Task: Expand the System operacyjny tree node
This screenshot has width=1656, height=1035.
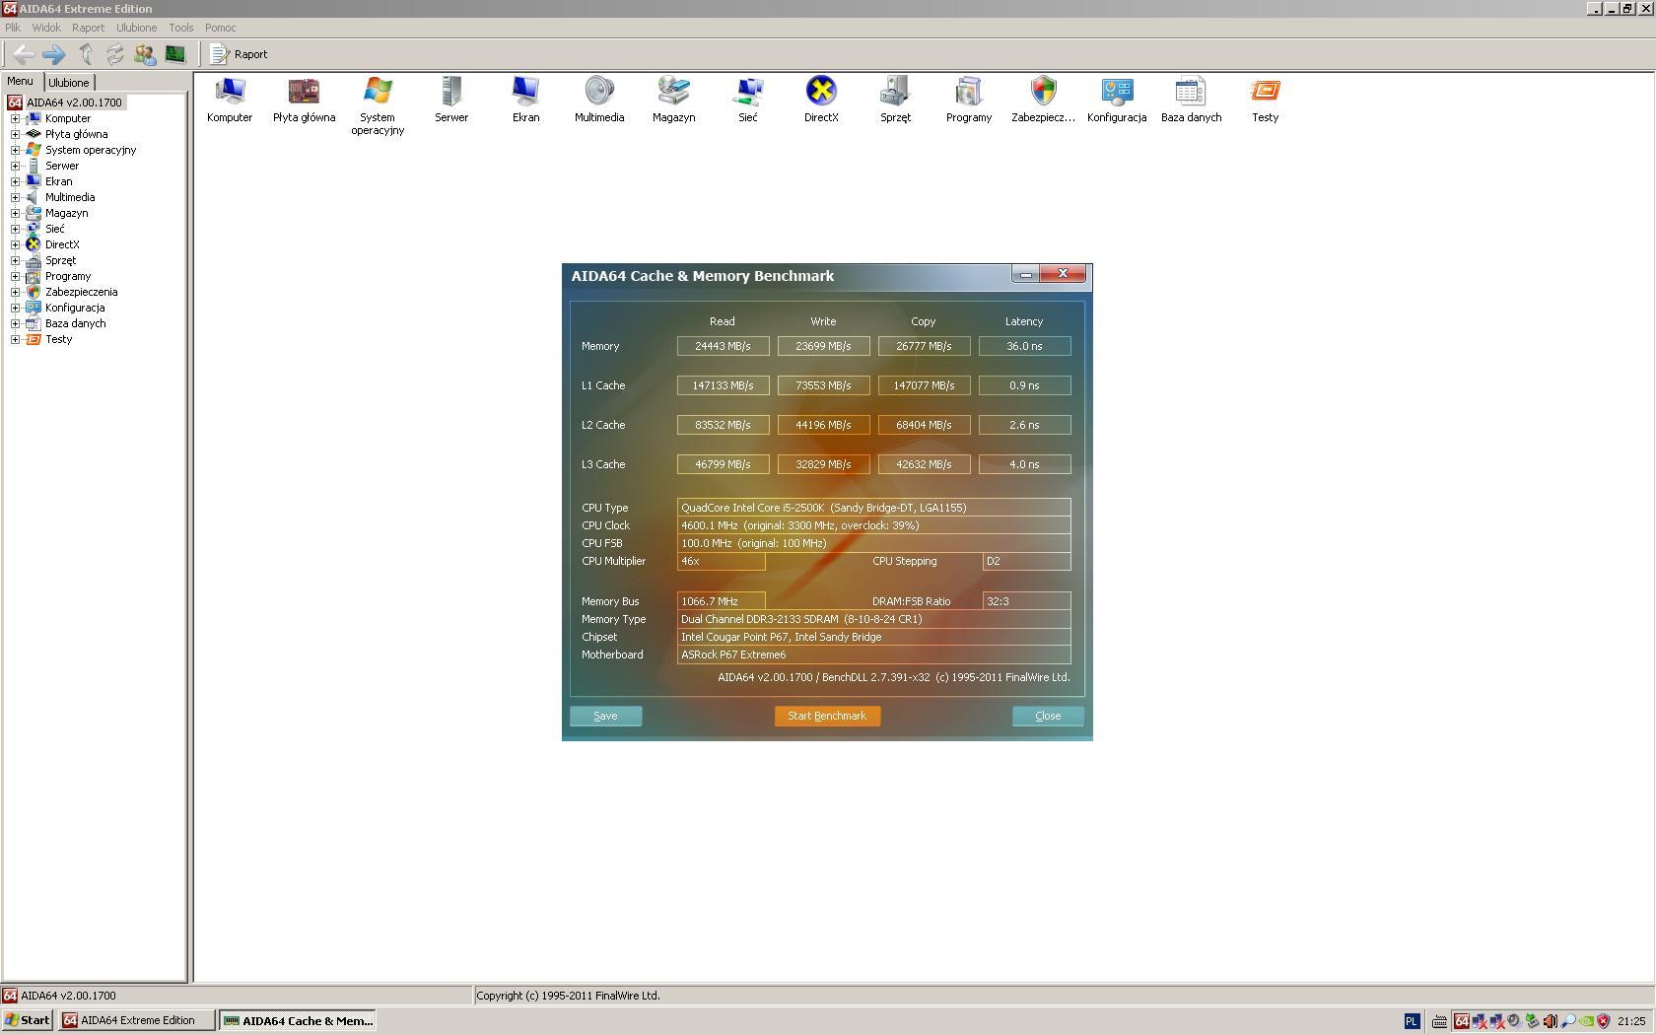Action: coord(16,150)
